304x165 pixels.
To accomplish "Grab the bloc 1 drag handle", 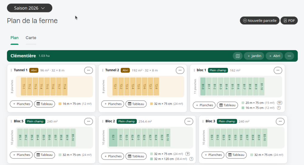I will pyautogui.click(x=194, y=70).
